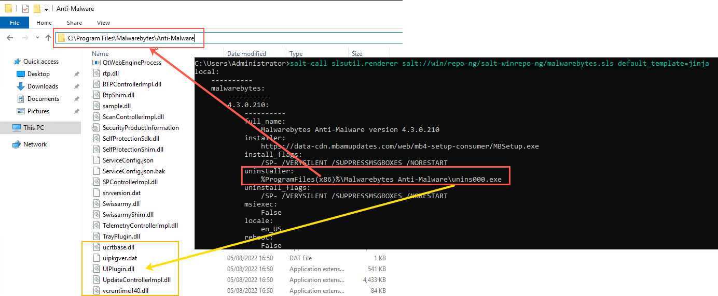Select SecurityProductInformation file

pos(140,128)
